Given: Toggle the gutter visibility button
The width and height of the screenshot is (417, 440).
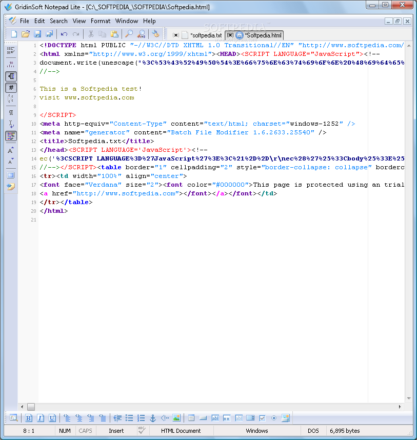Looking at the screenshot, I should pos(11,76).
